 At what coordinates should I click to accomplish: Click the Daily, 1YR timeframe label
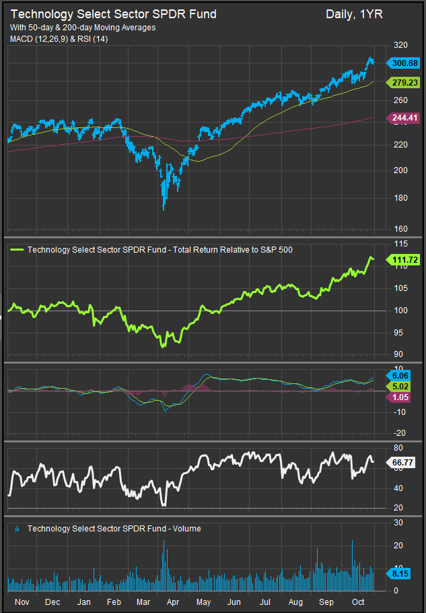pyautogui.click(x=354, y=14)
